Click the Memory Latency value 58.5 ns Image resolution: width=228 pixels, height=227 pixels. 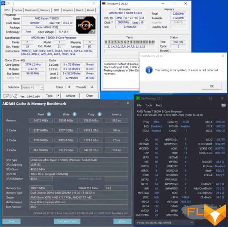(116, 120)
